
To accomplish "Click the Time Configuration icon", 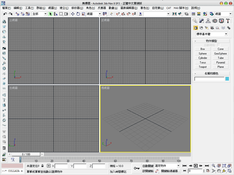I will click(x=208, y=171).
